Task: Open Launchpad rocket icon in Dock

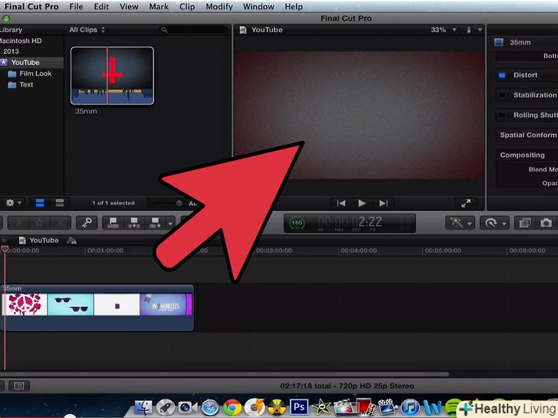Action: pos(166,408)
